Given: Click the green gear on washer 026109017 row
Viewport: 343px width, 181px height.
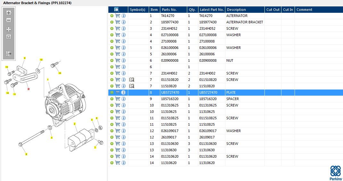Looking at the screenshot, I should [112, 131].
